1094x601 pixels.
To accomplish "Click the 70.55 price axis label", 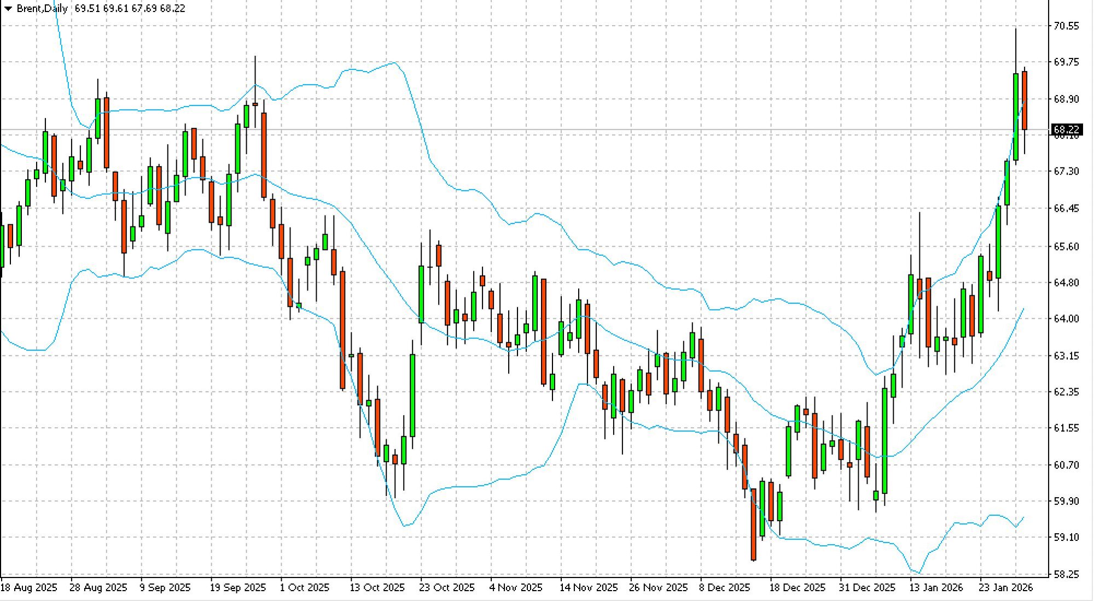I will click(1066, 26).
